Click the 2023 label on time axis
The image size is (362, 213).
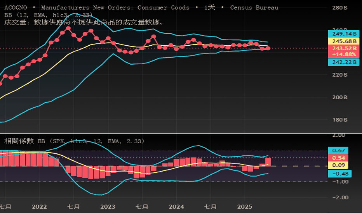click(x=108, y=206)
